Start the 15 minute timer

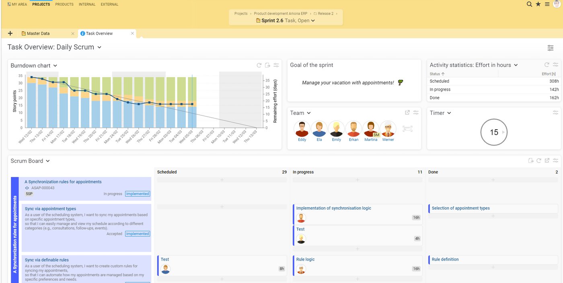(503, 132)
